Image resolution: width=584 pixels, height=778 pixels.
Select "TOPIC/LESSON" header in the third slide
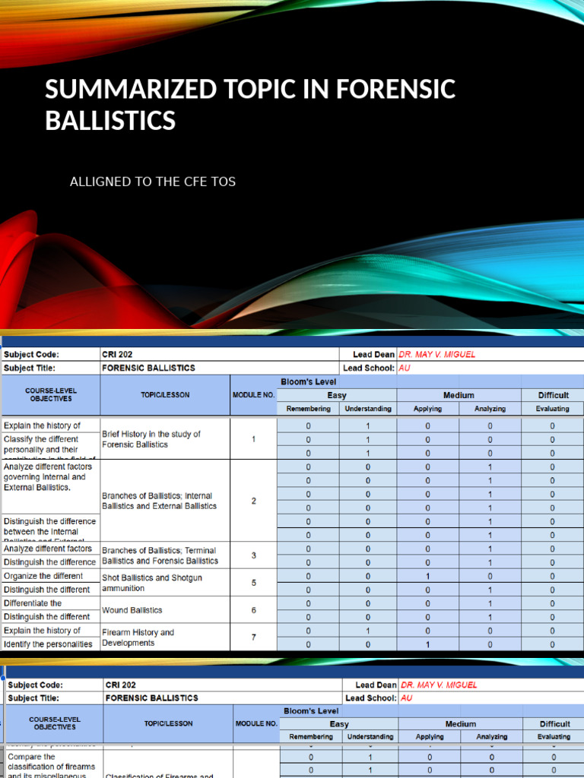click(x=168, y=723)
